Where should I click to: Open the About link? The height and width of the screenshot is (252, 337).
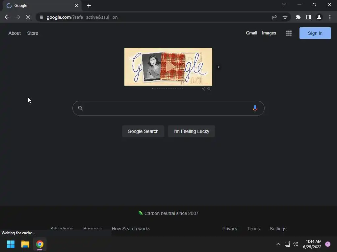tap(14, 33)
